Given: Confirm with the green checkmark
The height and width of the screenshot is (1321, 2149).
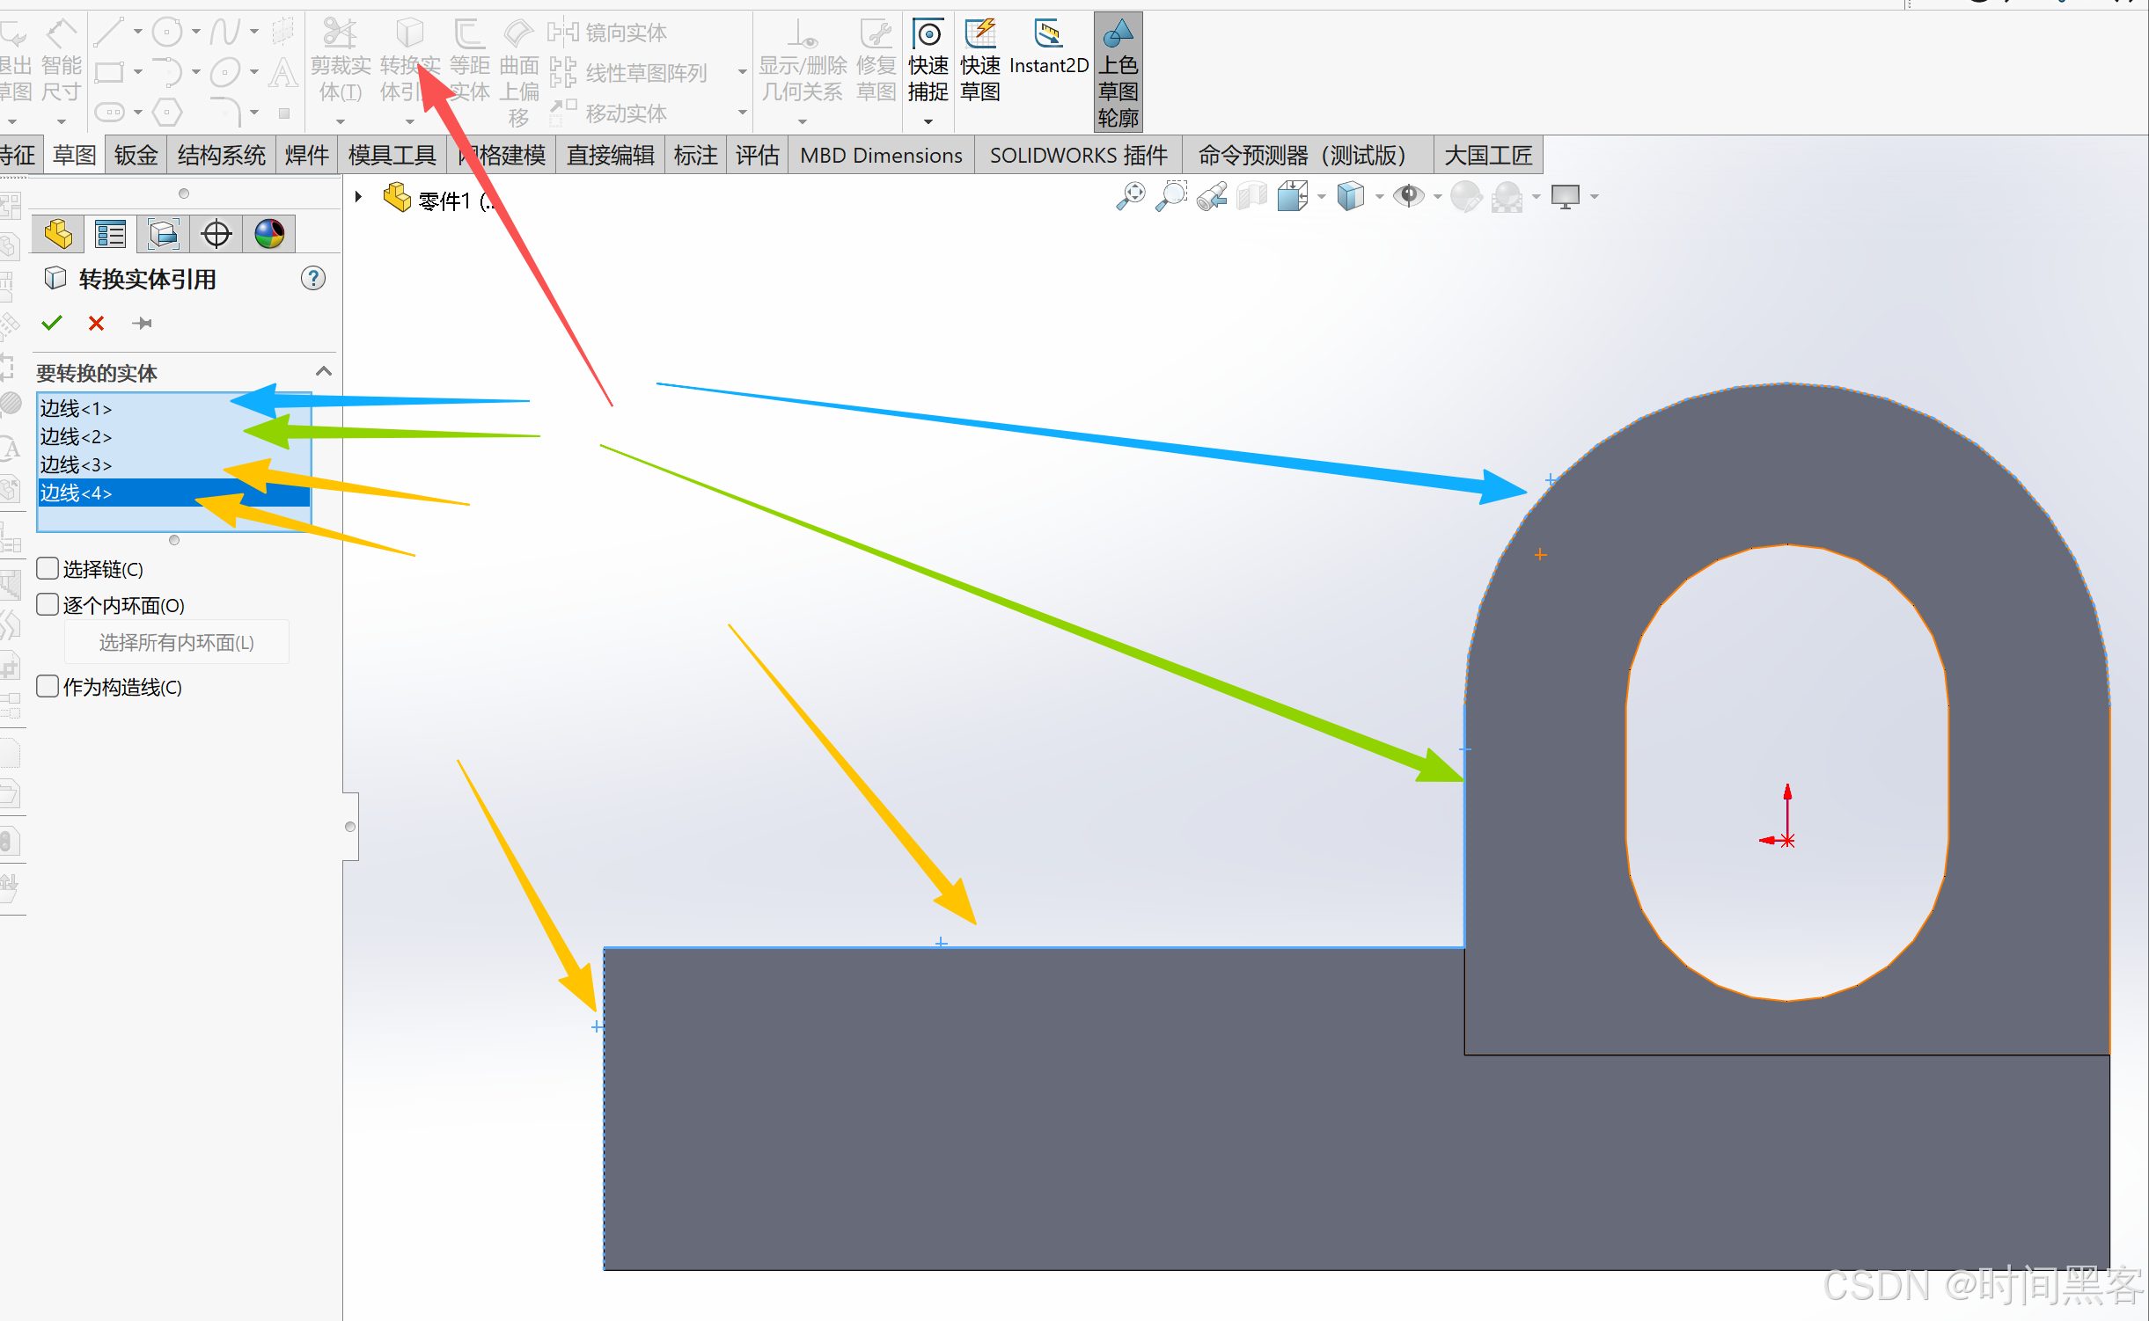Looking at the screenshot, I should [51, 323].
